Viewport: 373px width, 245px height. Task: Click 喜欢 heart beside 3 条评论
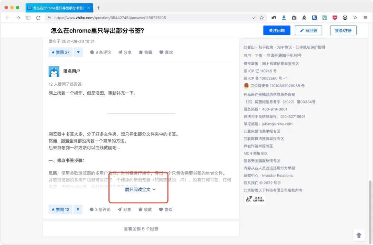click(x=165, y=209)
